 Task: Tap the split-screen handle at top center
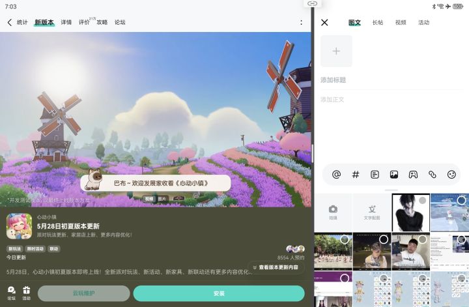click(312, 4)
